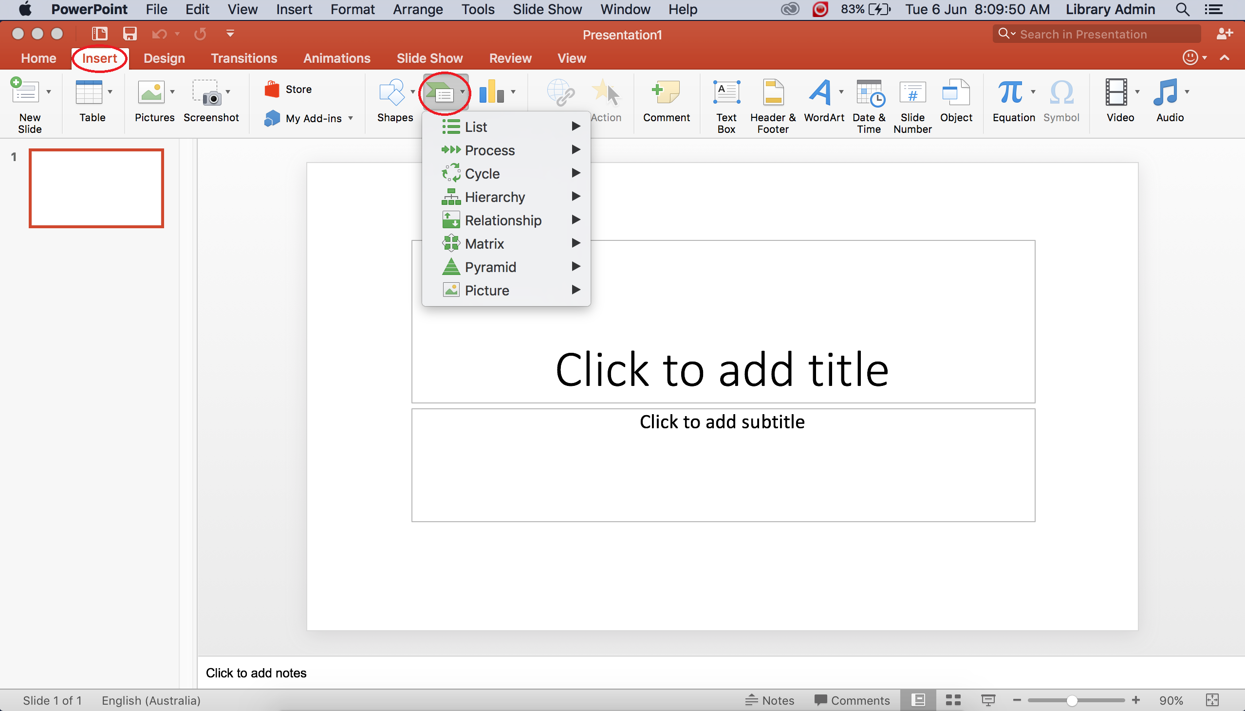Click the zoom slider handle
The image size is (1245, 711).
[x=1072, y=700]
